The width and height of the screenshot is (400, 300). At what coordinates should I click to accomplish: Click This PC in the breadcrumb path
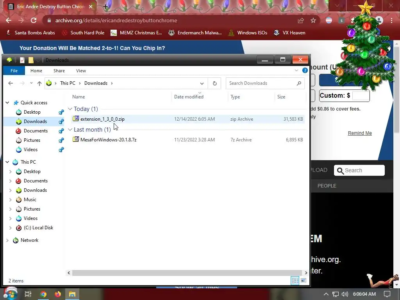click(68, 83)
